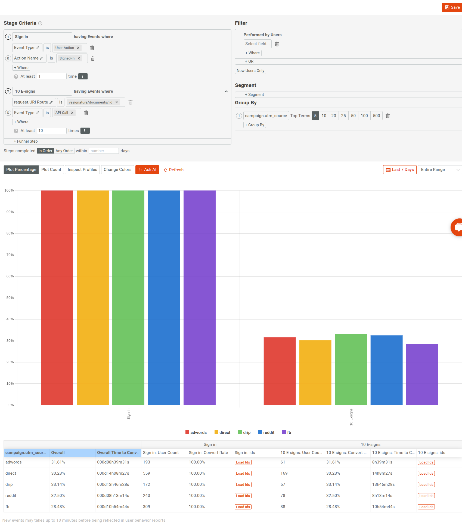Edit the Action Name field with pencil icon
This screenshot has width=462, height=526.
(41, 58)
